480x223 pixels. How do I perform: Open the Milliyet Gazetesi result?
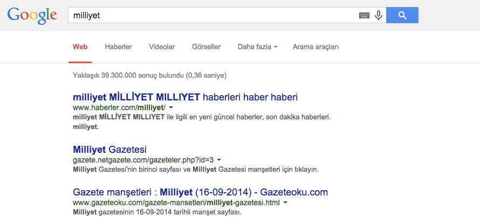click(x=110, y=150)
